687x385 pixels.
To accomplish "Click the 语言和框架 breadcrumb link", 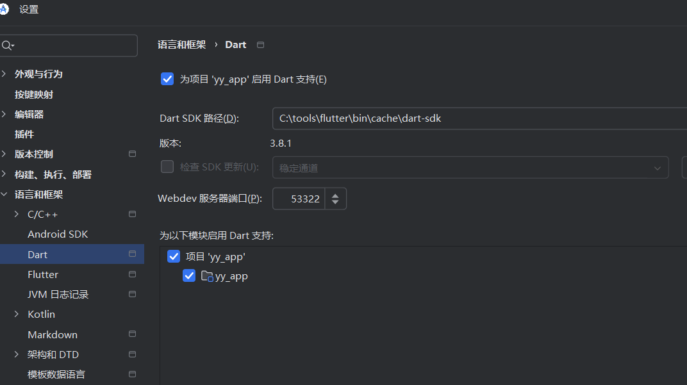I will pyautogui.click(x=183, y=44).
